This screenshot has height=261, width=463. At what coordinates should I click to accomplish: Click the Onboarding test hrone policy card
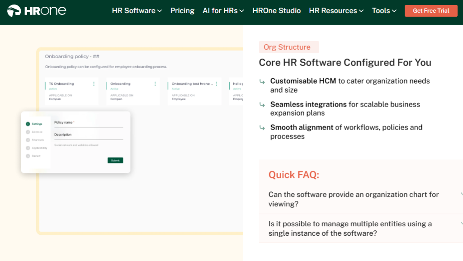(194, 91)
